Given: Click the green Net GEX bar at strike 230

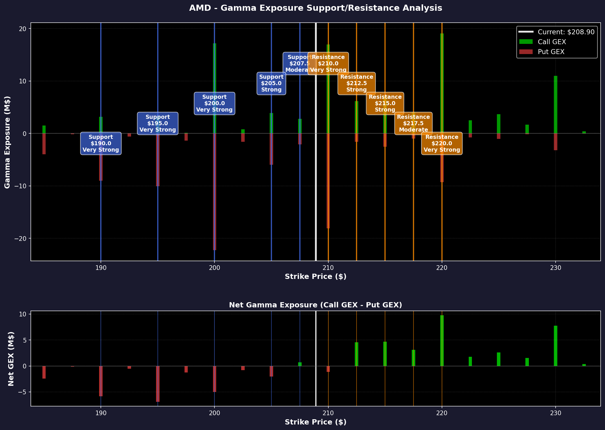Looking at the screenshot, I should click(556, 346).
